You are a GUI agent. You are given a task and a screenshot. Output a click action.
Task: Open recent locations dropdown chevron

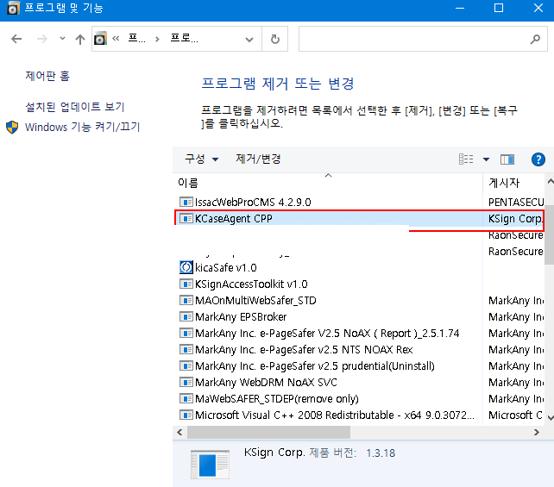click(x=62, y=38)
